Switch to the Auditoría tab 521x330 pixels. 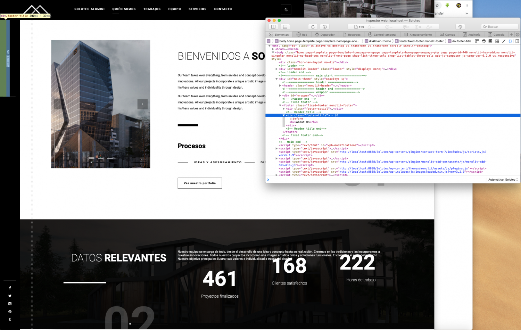click(x=471, y=34)
